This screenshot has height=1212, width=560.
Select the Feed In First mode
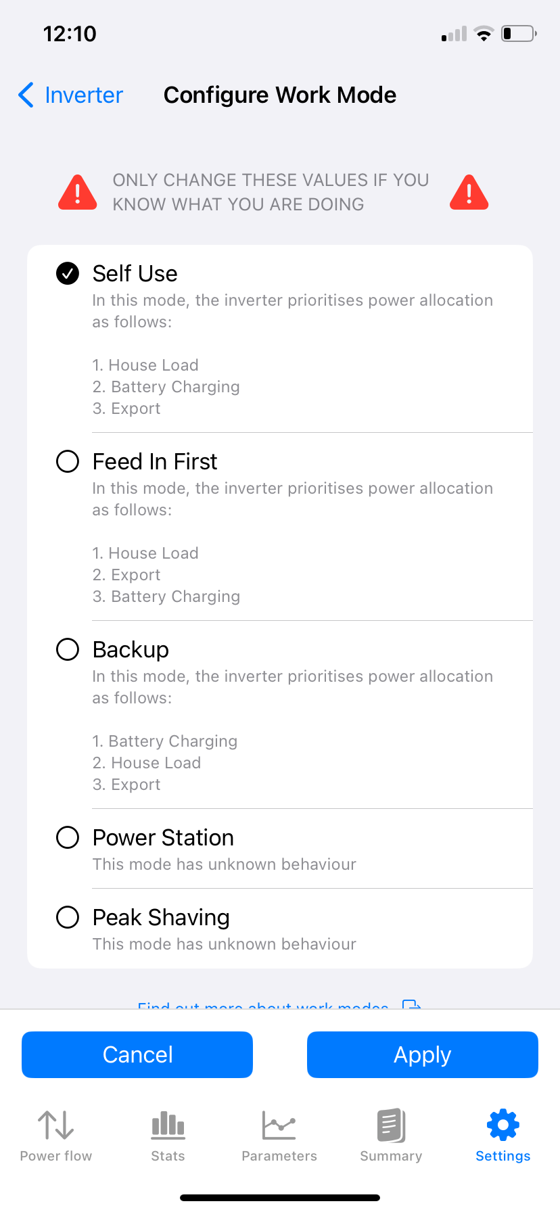tap(155, 462)
